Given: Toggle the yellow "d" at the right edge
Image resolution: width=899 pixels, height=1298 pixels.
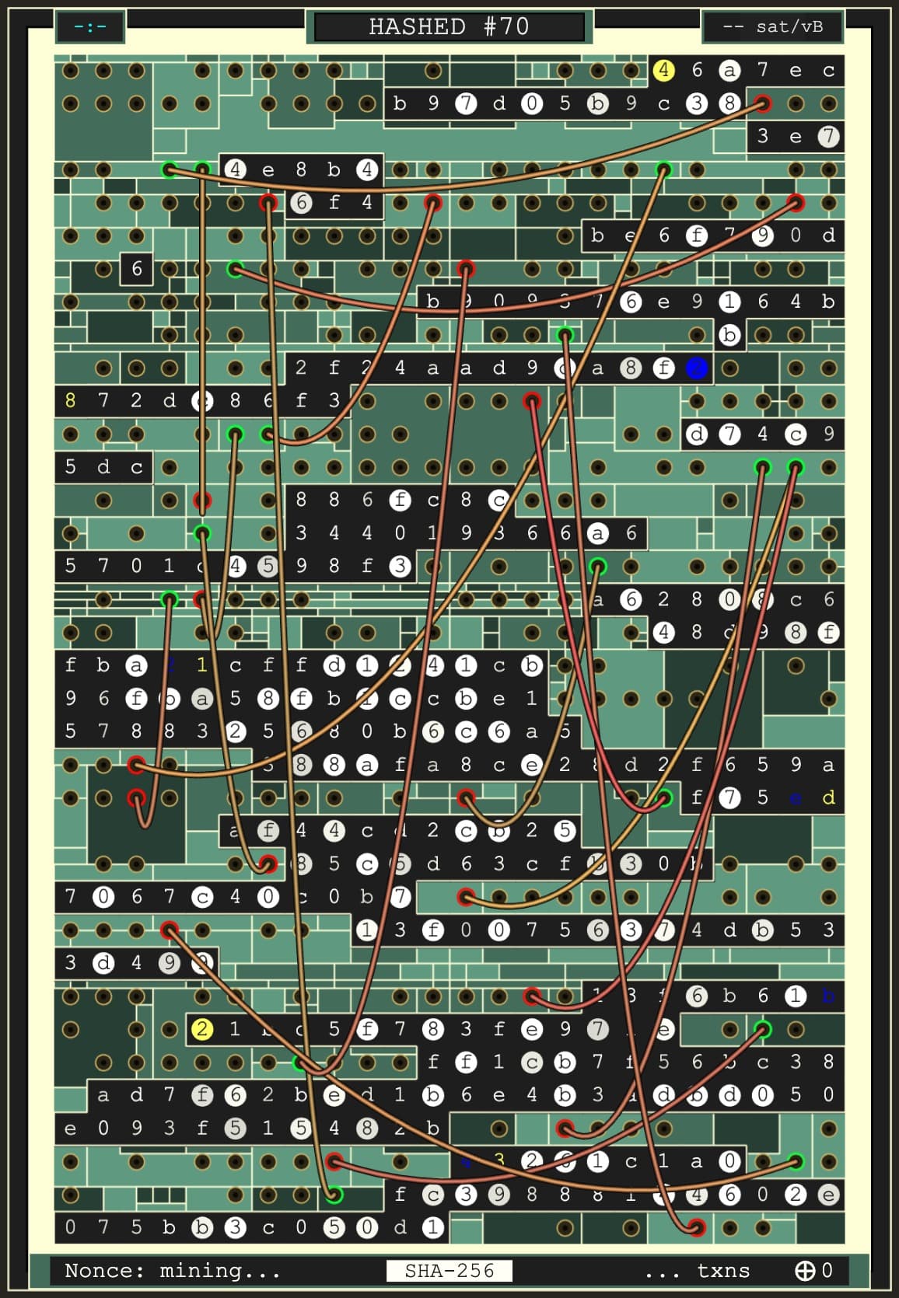Looking at the screenshot, I should point(828,797).
